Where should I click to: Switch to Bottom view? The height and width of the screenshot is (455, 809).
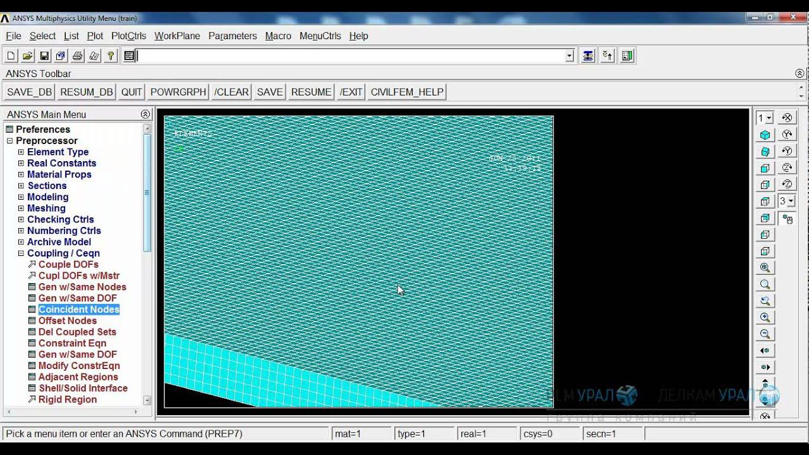(765, 252)
